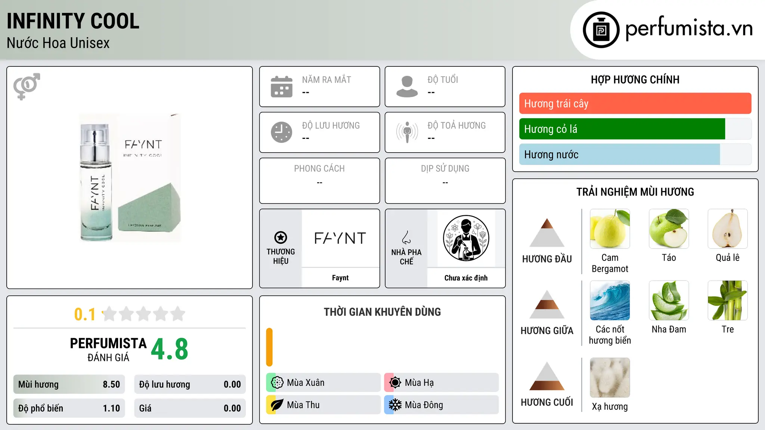Click the TRẢI NGHIỆM MÙI HƯƠNG heading
This screenshot has width=765, height=430.
coord(635,192)
